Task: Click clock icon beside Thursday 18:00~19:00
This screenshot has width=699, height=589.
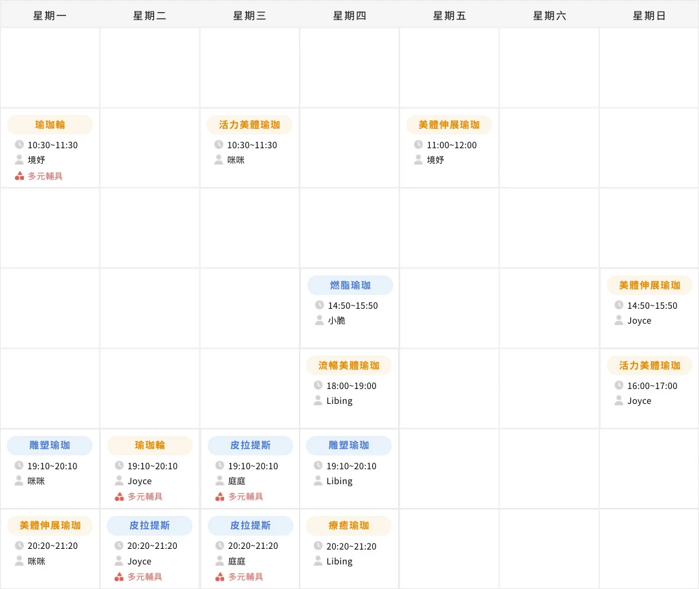Action: (x=318, y=385)
